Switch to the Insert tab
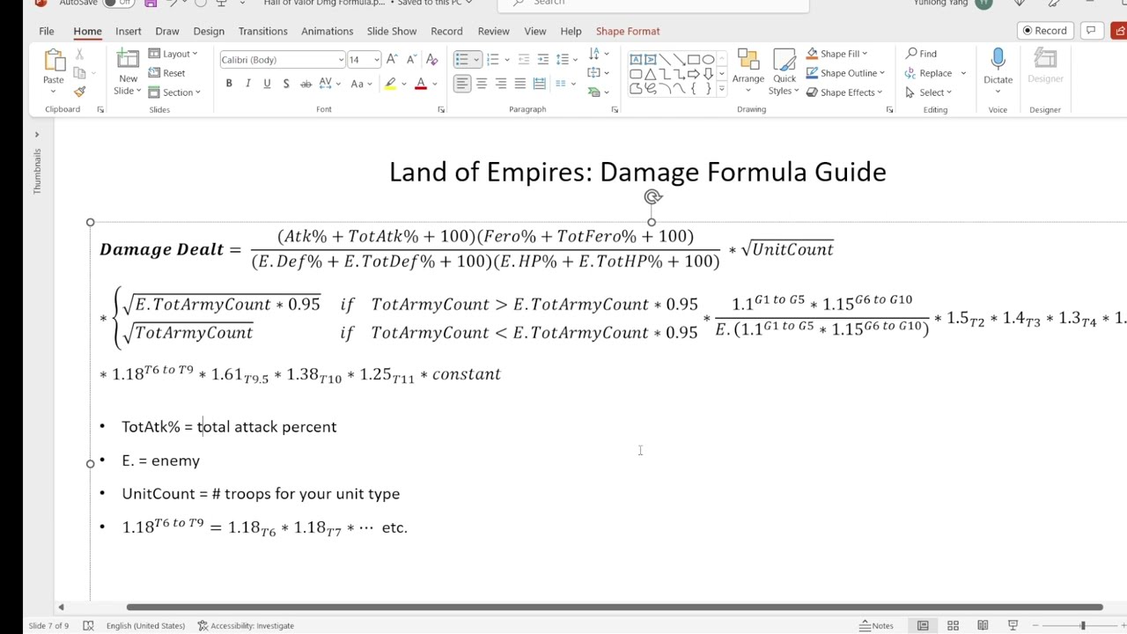The width and height of the screenshot is (1127, 634). [x=128, y=31]
